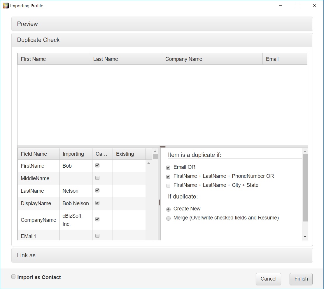Uncheck the LastName field checkbox
The height and width of the screenshot is (289, 324).
(x=97, y=190)
